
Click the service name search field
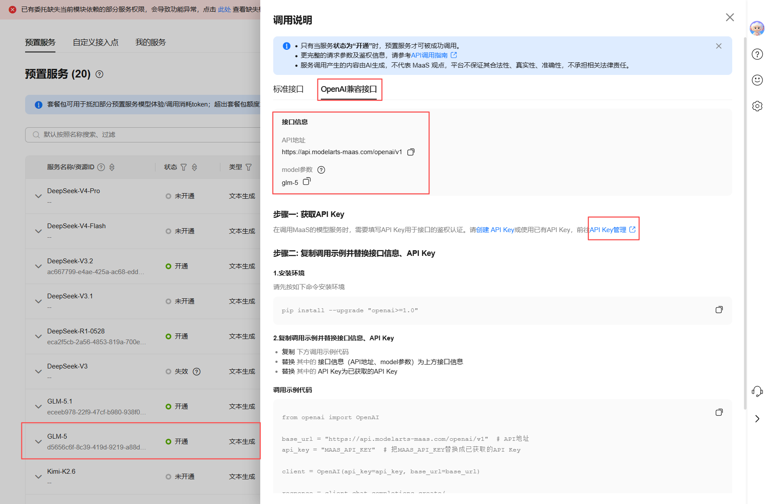coord(143,135)
